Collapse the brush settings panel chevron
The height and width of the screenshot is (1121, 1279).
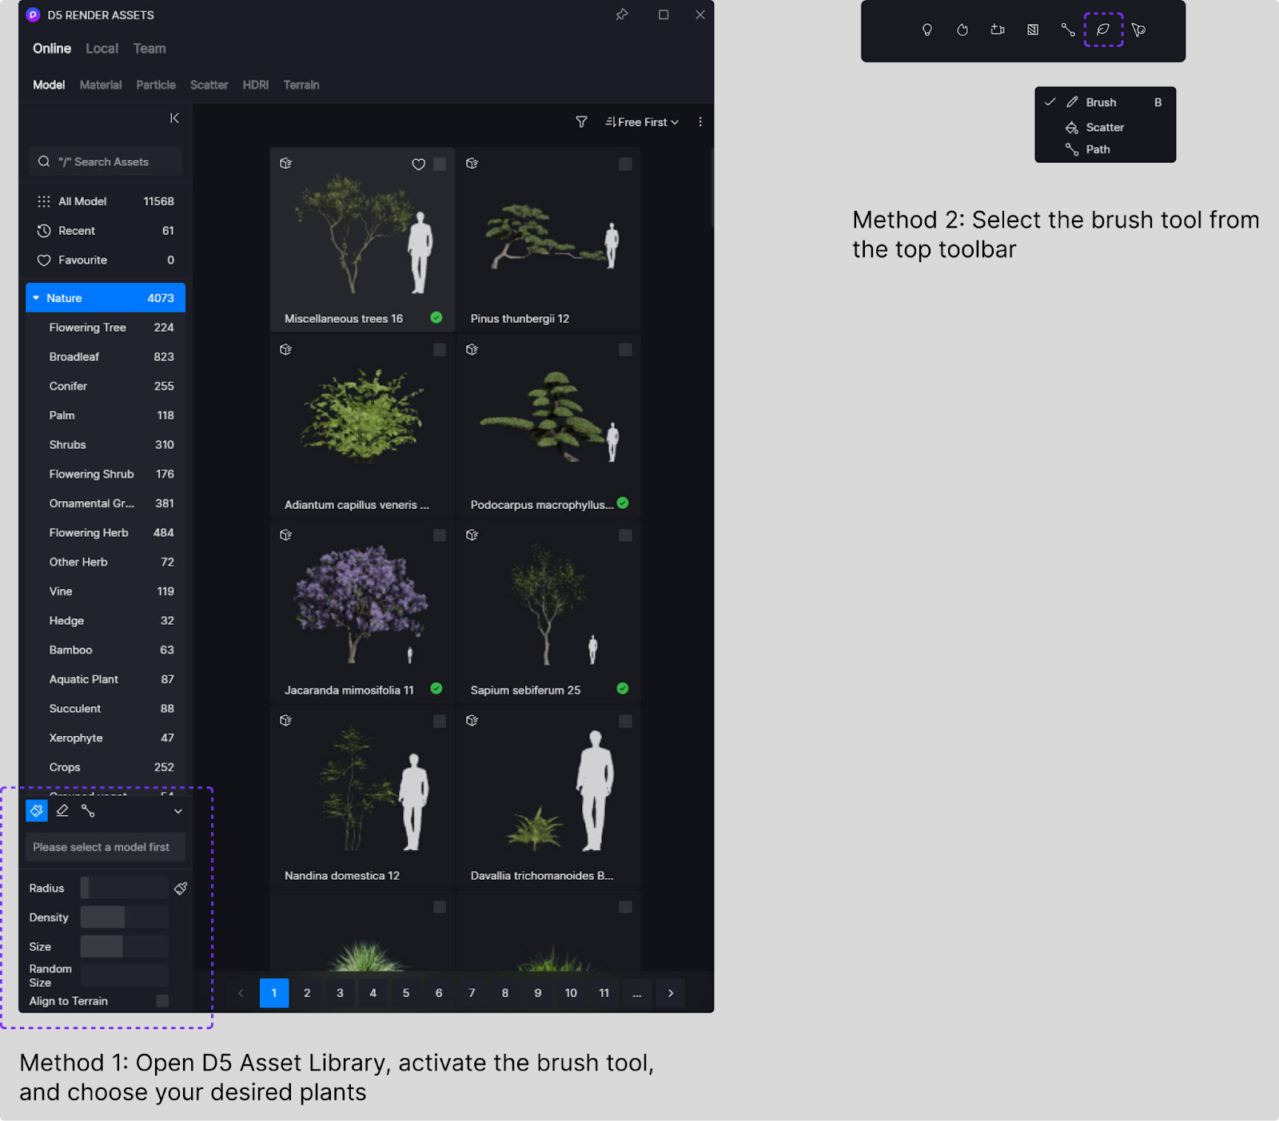178,811
